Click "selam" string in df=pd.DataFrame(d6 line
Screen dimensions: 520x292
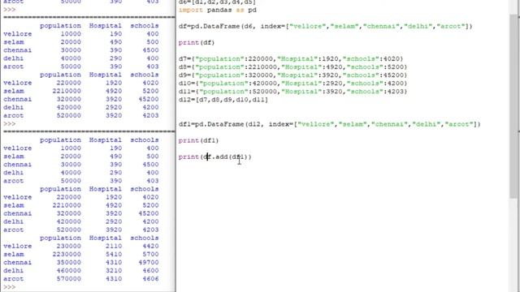click(344, 26)
